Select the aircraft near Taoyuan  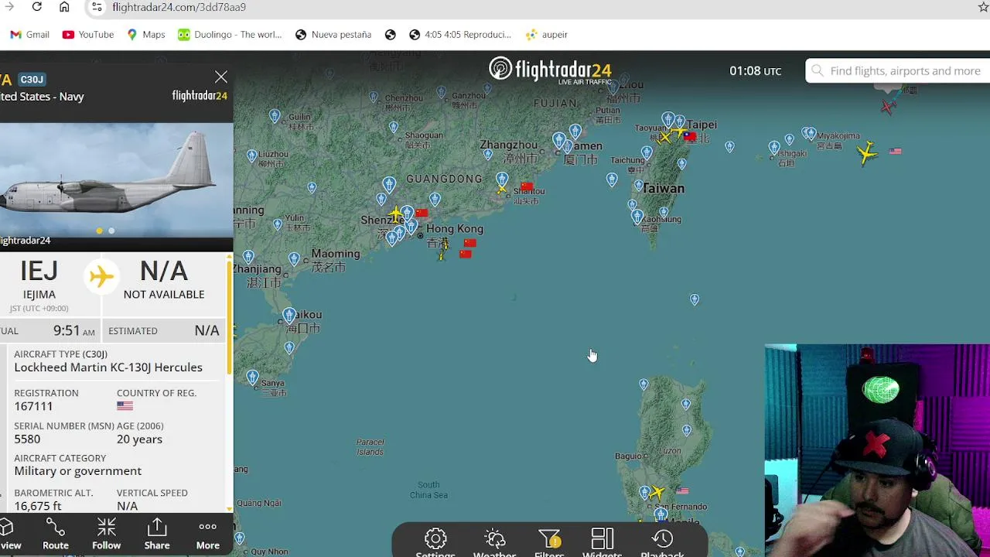pos(665,138)
